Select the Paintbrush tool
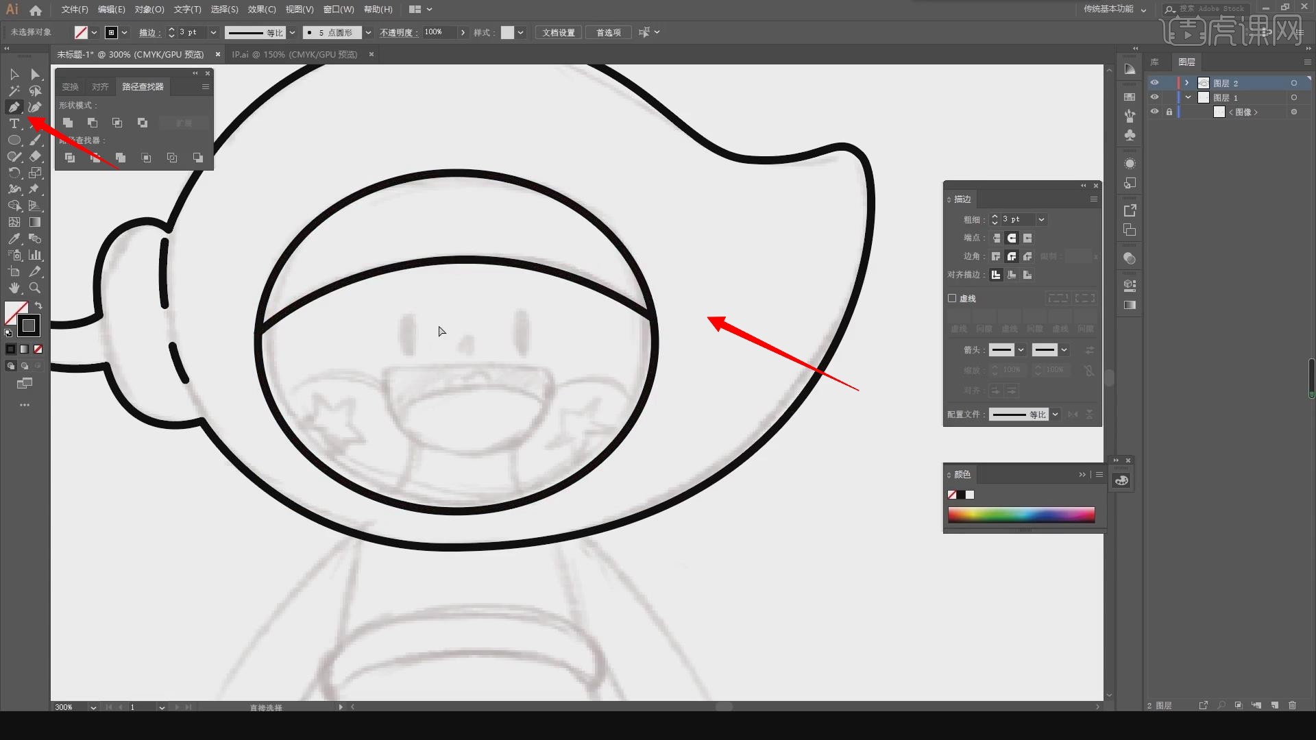This screenshot has width=1316, height=740. pos(36,140)
